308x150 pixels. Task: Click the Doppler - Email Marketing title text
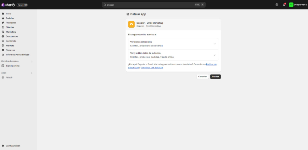pyautogui.click(x=150, y=23)
